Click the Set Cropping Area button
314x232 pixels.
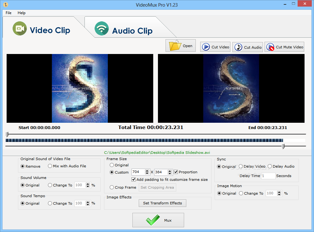tap(157, 187)
